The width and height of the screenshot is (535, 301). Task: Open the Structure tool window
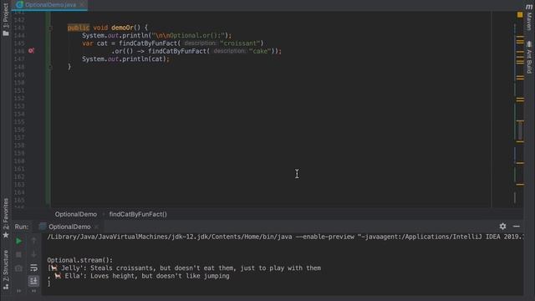6,269
